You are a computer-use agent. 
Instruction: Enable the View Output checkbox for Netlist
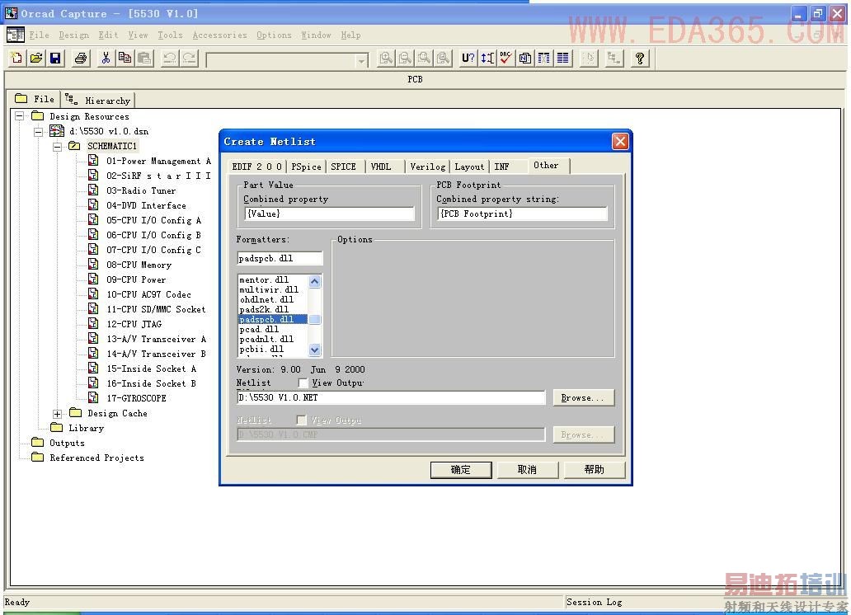[x=303, y=383]
